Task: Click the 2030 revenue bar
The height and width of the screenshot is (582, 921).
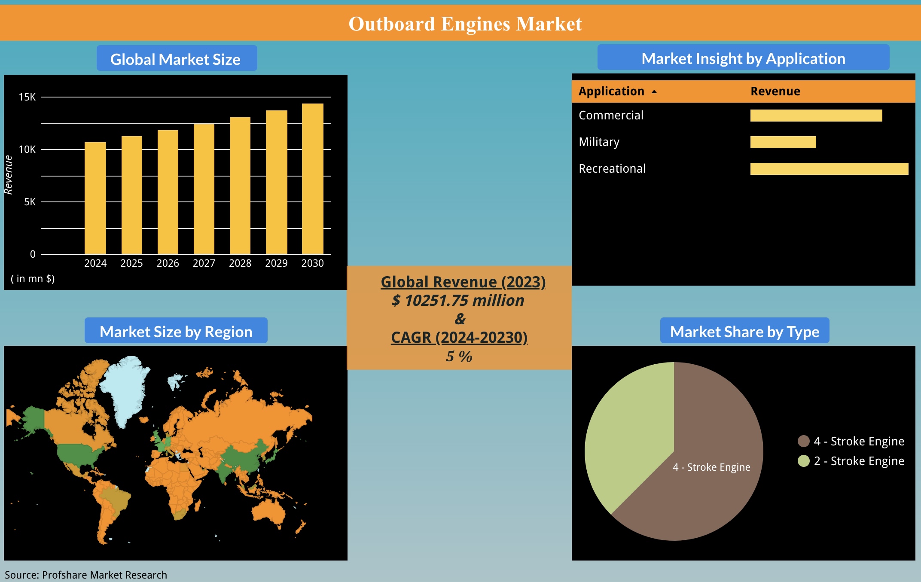Action: [313, 179]
